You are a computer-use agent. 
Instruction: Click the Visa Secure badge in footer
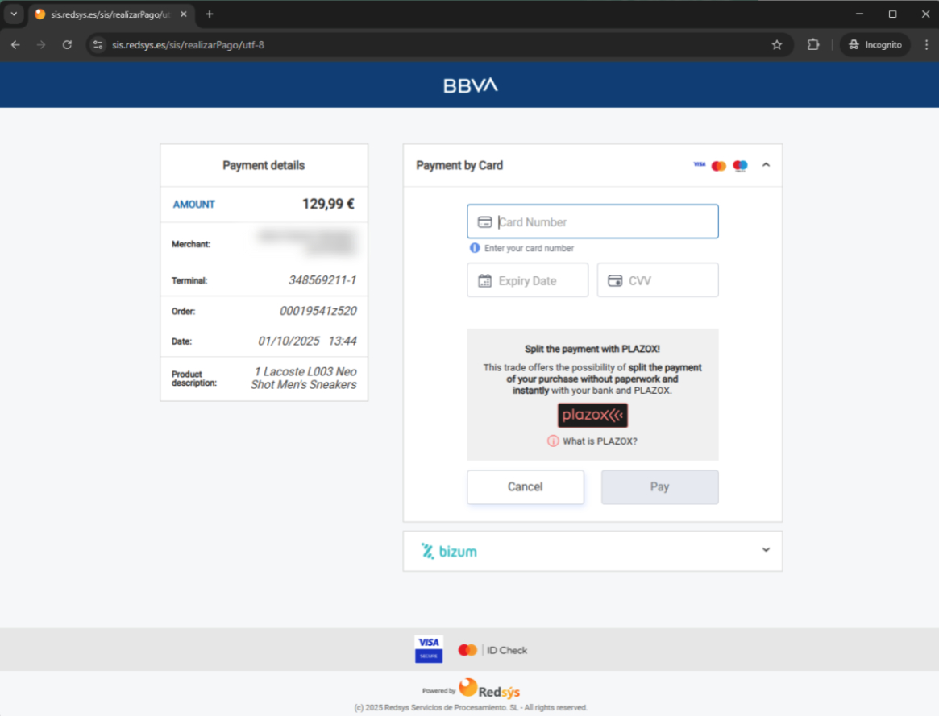(x=429, y=649)
